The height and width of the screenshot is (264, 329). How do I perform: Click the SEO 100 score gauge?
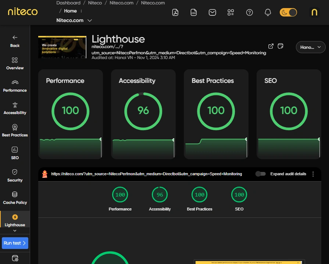(289, 111)
